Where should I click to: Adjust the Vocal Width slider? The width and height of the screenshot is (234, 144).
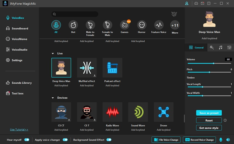[x=209, y=96]
